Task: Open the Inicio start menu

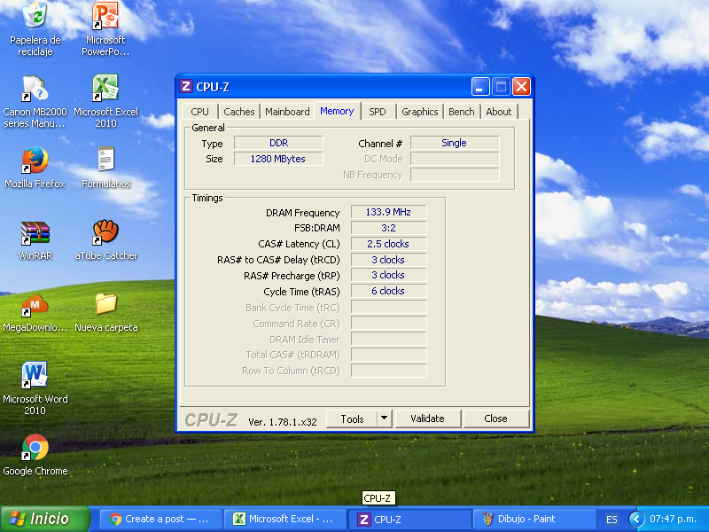Action: point(46,519)
